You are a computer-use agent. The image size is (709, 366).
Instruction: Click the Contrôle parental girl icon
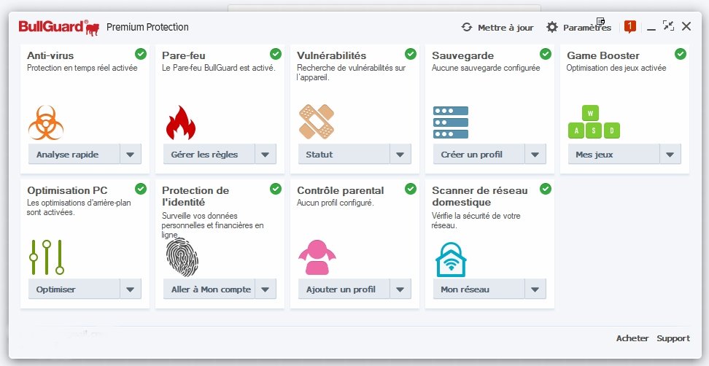[317, 257]
